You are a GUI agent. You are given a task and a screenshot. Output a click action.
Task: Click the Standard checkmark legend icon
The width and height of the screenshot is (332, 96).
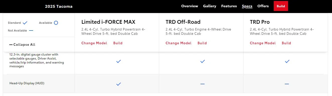point(25,23)
